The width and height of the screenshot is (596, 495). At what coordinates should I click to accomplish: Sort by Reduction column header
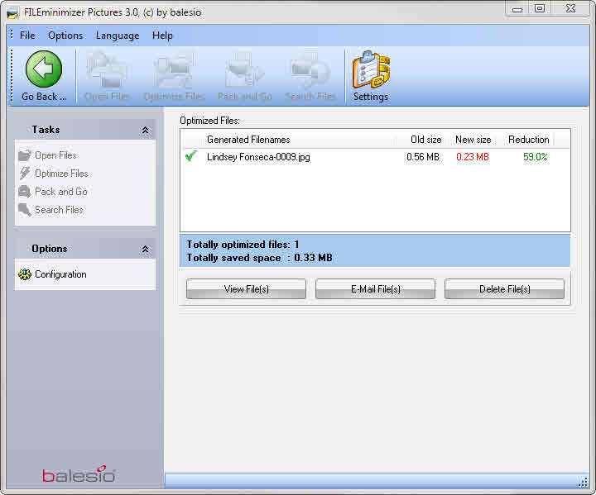coord(529,140)
